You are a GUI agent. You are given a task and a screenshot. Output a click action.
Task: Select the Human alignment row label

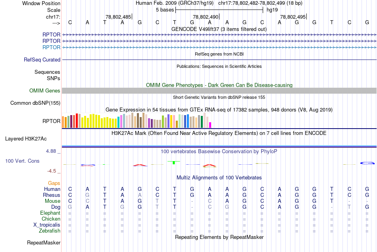pos(52,189)
